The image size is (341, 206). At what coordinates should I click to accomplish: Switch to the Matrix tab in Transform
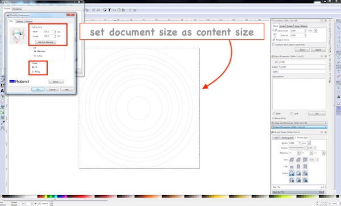coord(304,26)
